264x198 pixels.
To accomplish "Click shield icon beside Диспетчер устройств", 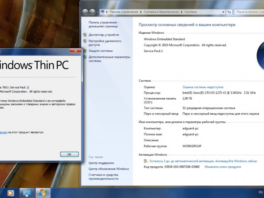I will pos(85,35).
